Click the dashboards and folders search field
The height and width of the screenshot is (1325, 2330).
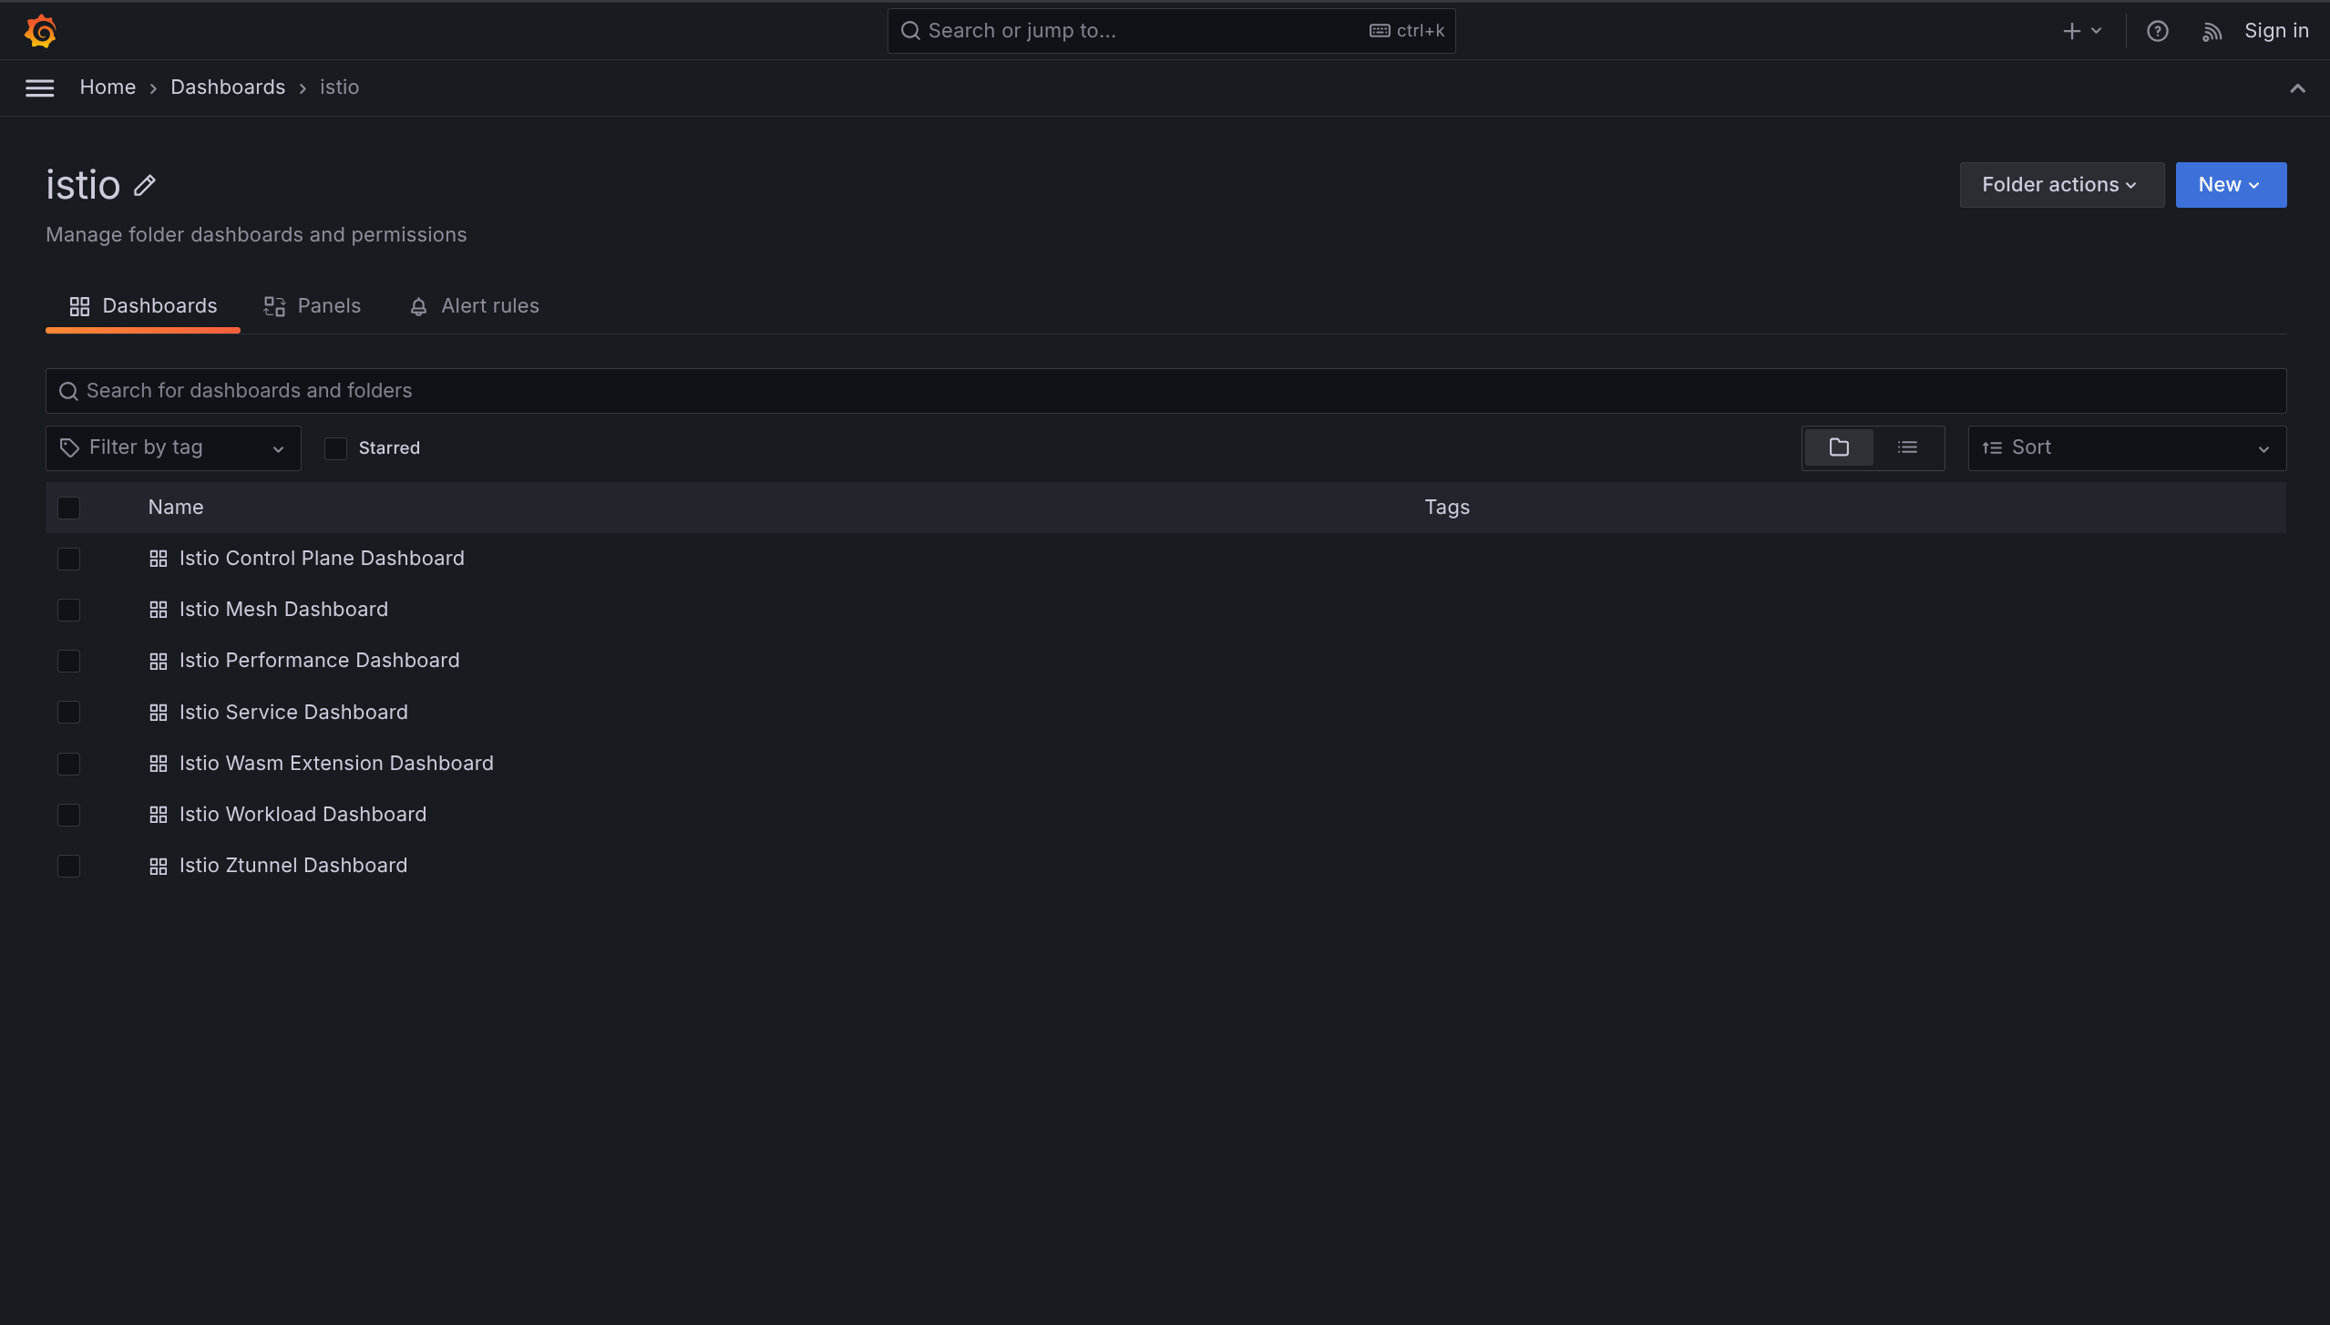point(638,390)
